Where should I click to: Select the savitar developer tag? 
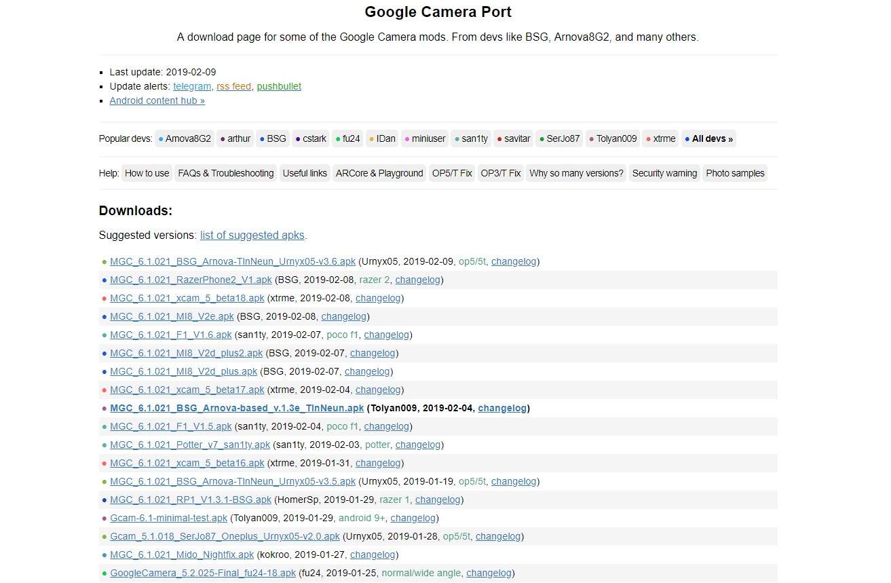(513, 138)
